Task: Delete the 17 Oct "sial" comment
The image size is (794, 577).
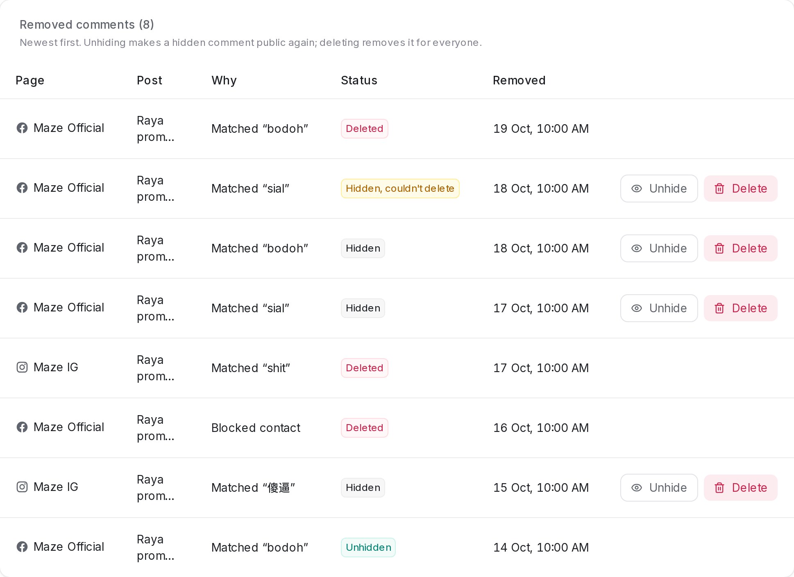Action: pos(740,308)
